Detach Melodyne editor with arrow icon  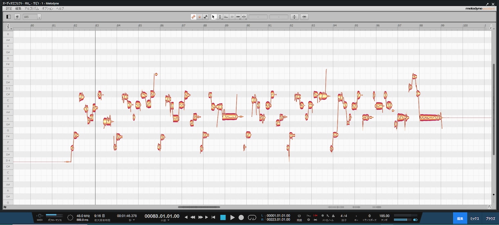pos(487,3)
